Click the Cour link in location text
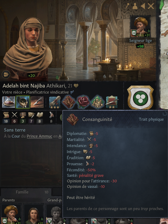This screenshot has width=168, height=224. click(x=16, y=136)
